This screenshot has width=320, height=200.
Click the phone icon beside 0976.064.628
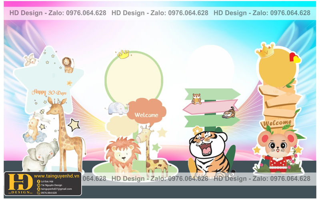tap(38, 192)
